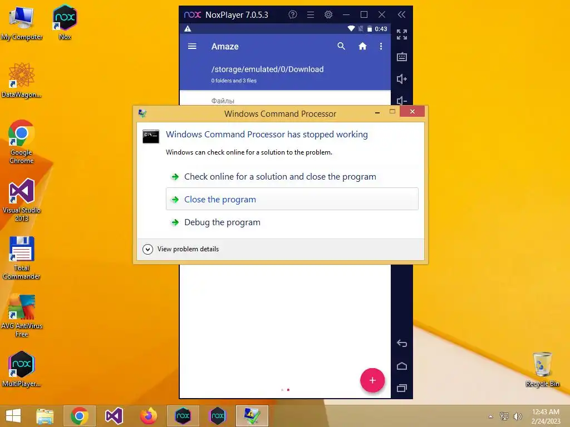Image resolution: width=570 pixels, height=427 pixels.
Task: Open the Amaze hamburger navigation menu
Action: tap(192, 46)
